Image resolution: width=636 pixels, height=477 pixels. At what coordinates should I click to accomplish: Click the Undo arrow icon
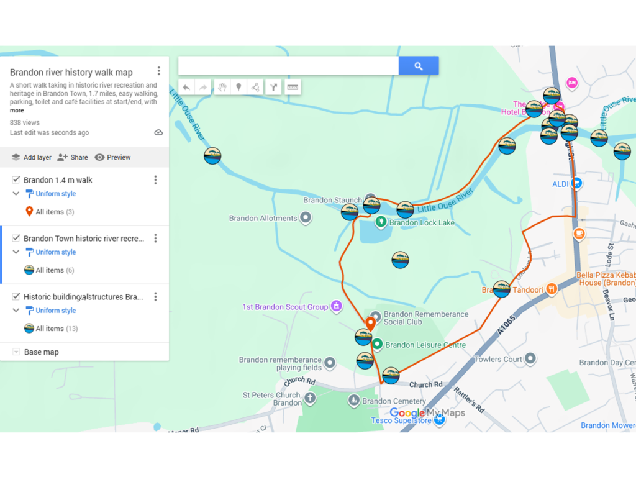pos(186,87)
